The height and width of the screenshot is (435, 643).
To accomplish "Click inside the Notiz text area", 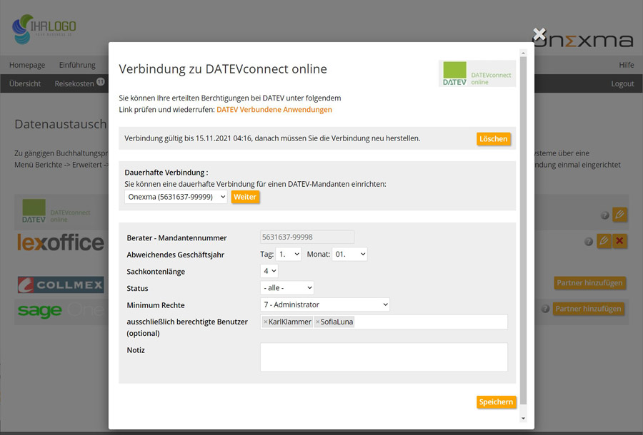I will click(x=384, y=357).
